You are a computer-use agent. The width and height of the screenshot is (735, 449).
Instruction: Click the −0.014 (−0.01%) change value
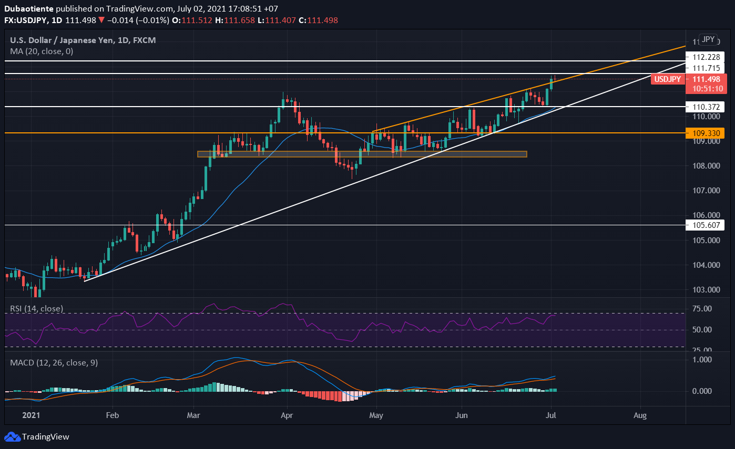click(138, 20)
